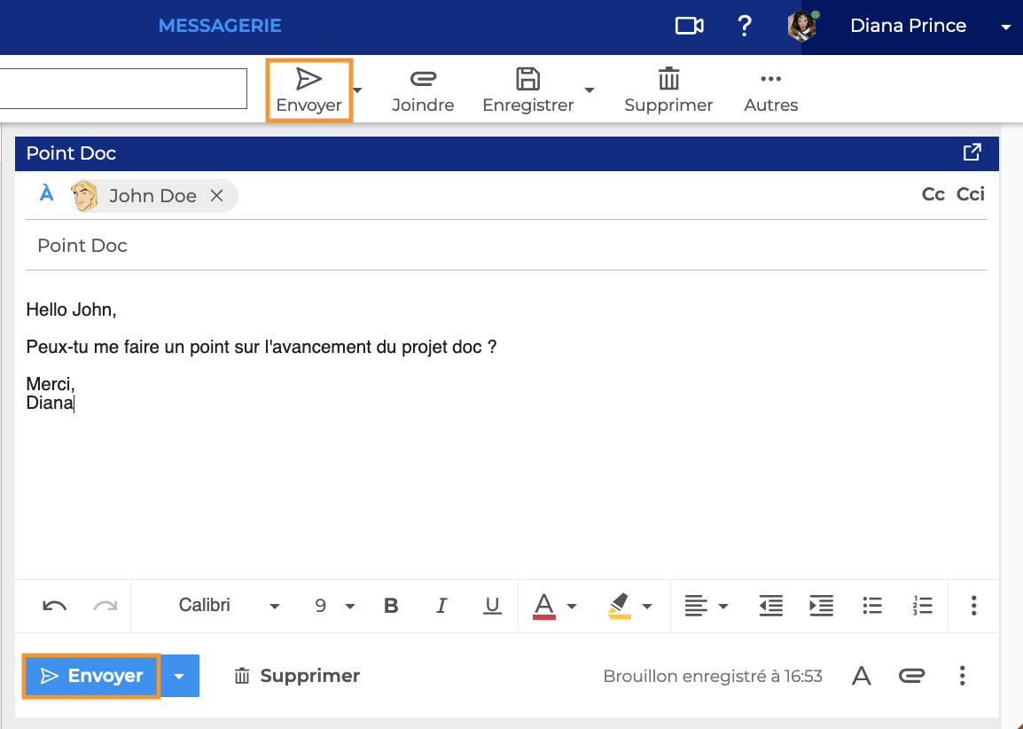
Task: Click the video camera icon in header
Action: pyautogui.click(x=689, y=27)
